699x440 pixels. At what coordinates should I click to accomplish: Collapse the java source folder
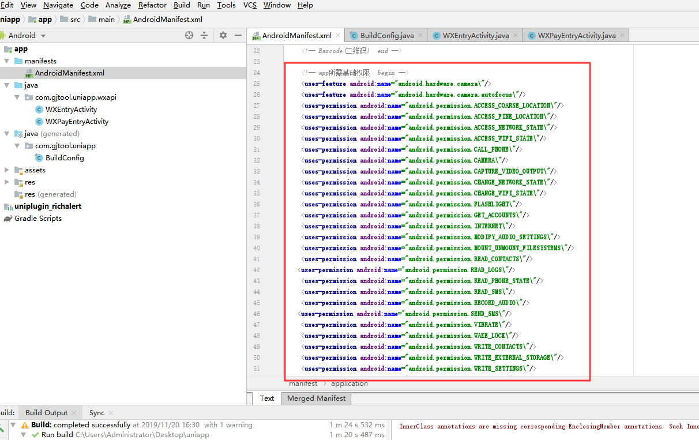tap(7, 85)
